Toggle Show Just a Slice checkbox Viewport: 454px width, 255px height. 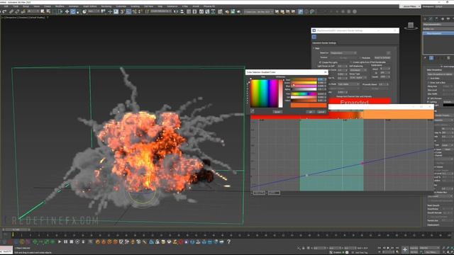[x=428, y=82]
